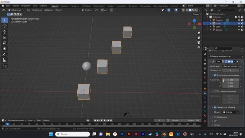Select the Move tool
Viewport: 245px width, 138px height.
pos(5,32)
